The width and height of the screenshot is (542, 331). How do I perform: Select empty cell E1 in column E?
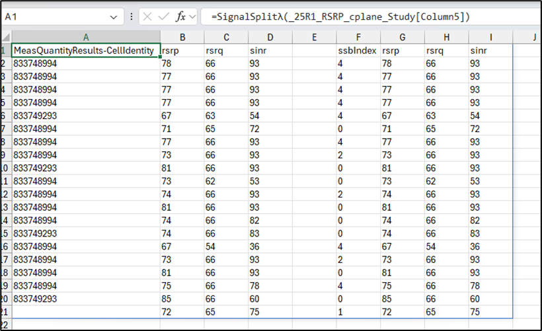tap(314, 50)
